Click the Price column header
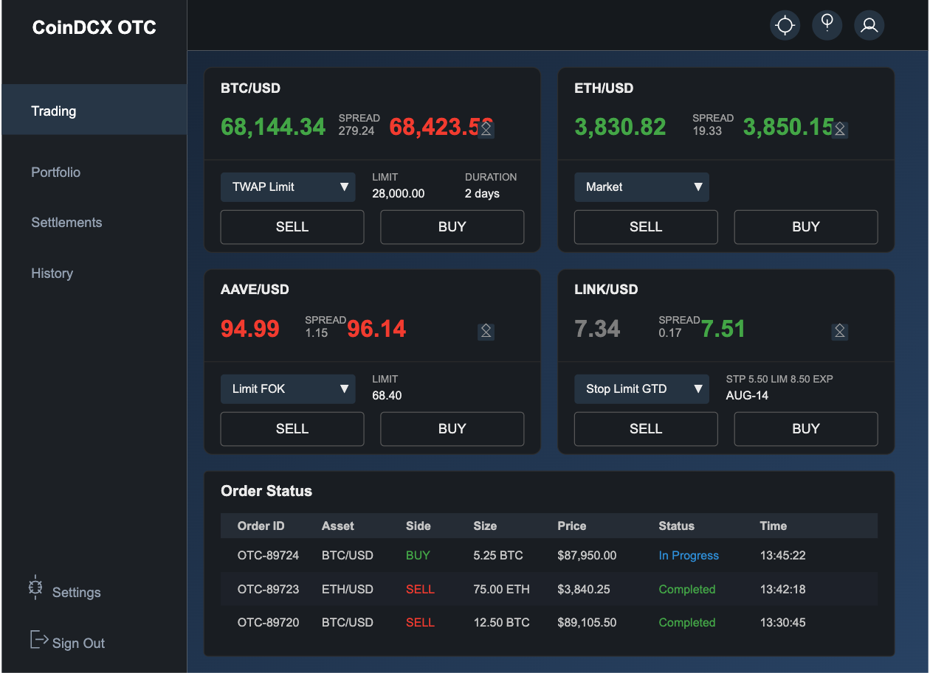930x673 pixels. click(x=572, y=526)
